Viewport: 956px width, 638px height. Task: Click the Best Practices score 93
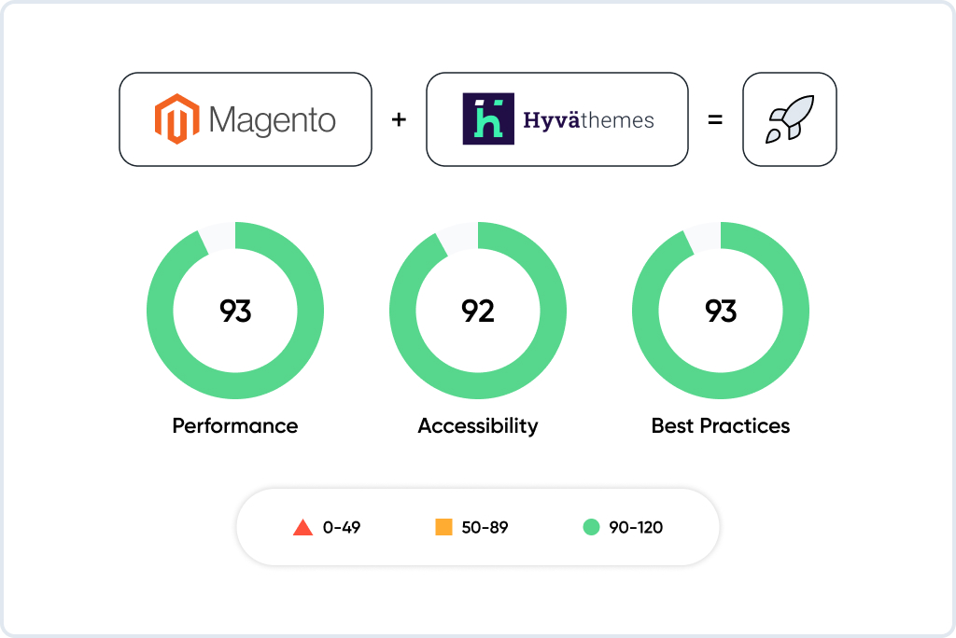pyautogui.click(x=721, y=312)
